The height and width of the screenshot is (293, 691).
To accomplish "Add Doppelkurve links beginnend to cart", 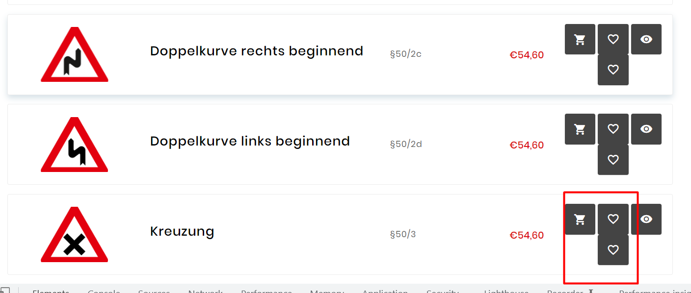I will pyautogui.click(x=580, y=129).
